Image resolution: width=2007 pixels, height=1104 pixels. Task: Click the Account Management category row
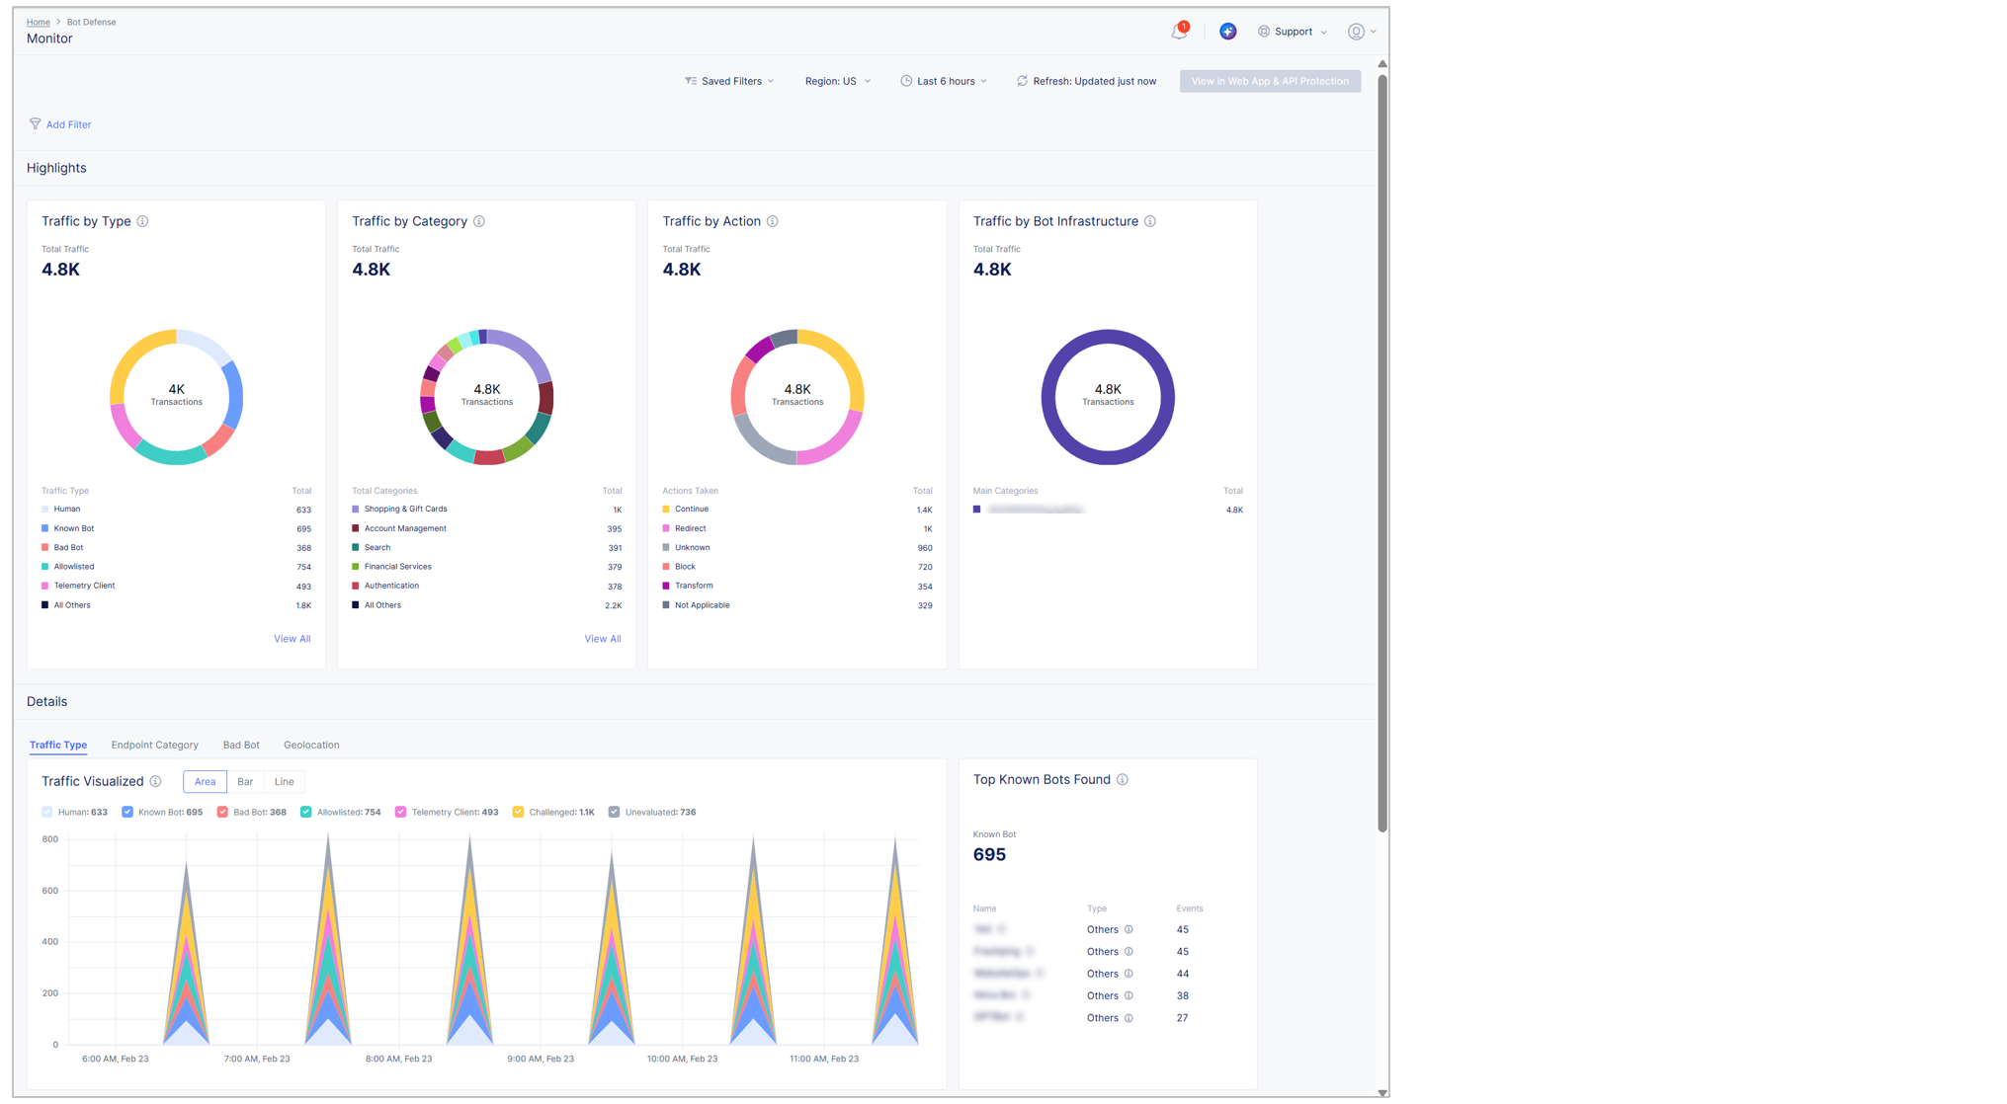tap(486, 528)
